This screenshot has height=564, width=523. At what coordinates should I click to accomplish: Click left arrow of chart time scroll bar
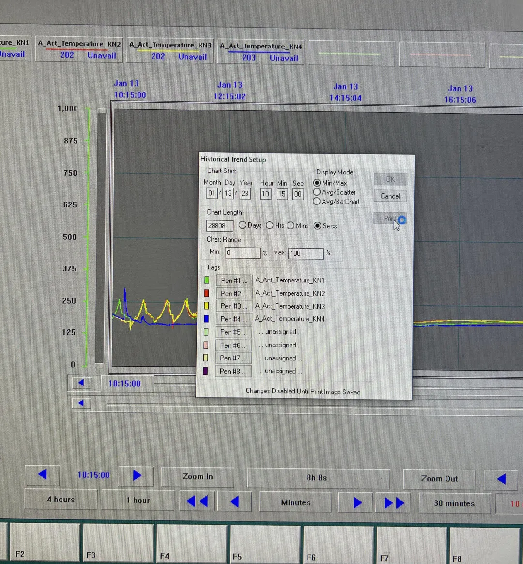[81, 383]
